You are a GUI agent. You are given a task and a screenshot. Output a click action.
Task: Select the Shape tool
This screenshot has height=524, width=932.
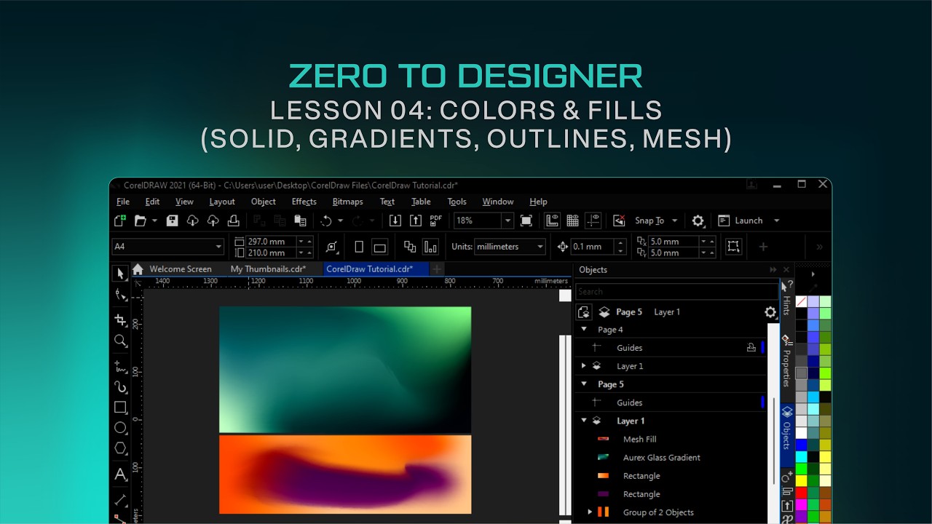[x=121, y=295]
